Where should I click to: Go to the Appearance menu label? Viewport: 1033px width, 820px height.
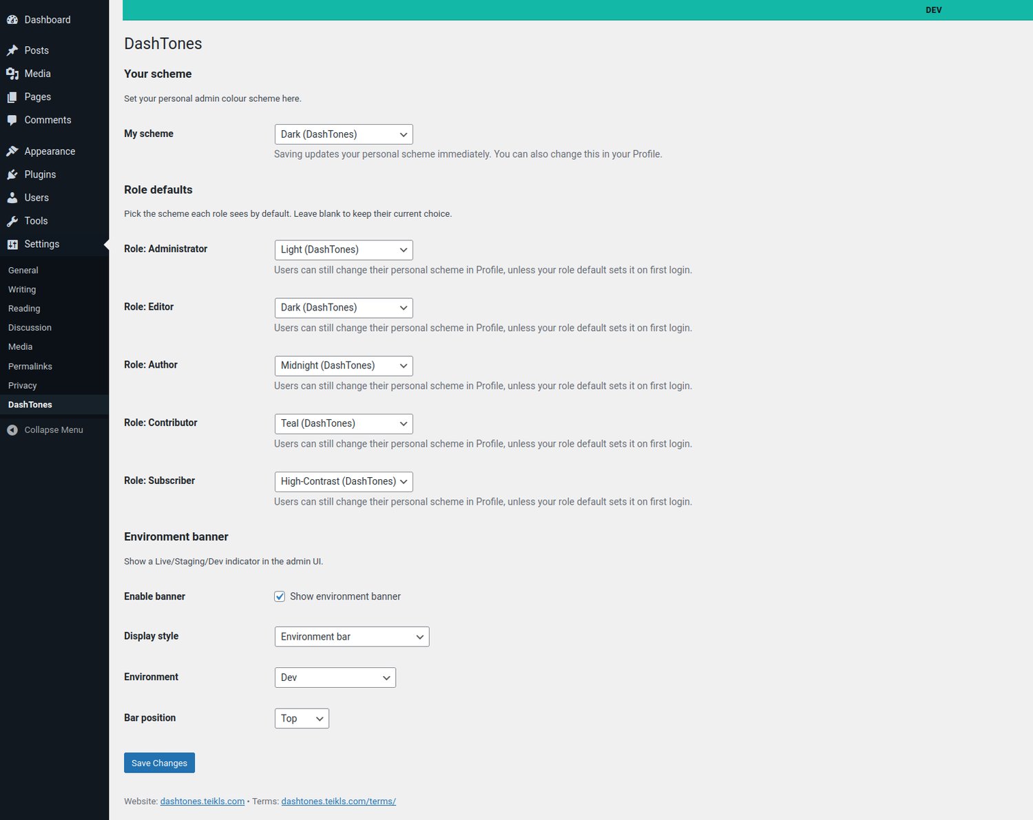point(50,151)
